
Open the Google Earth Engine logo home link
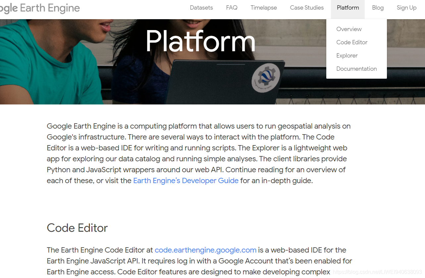[x=40, y=8]
